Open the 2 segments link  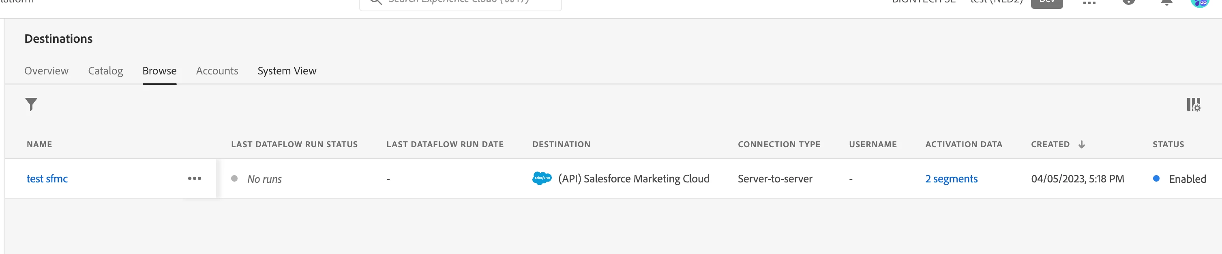pos(951,179)
